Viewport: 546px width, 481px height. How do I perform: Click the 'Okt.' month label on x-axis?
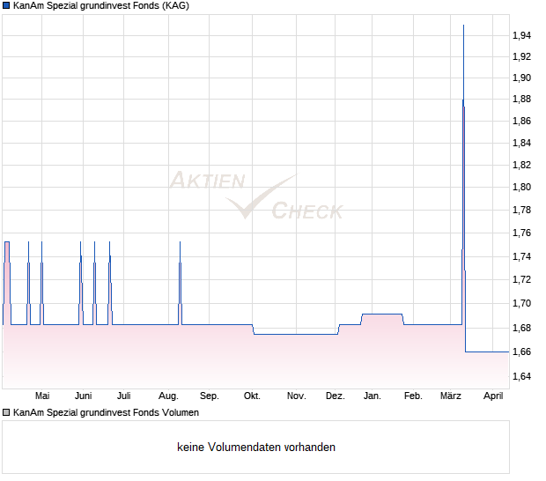pos(253,396)
